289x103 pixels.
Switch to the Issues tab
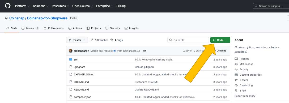(30, 28)
